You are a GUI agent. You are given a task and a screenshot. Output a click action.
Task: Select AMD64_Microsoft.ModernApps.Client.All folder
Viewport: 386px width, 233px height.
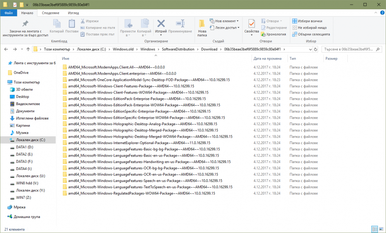tap(117, 67)
